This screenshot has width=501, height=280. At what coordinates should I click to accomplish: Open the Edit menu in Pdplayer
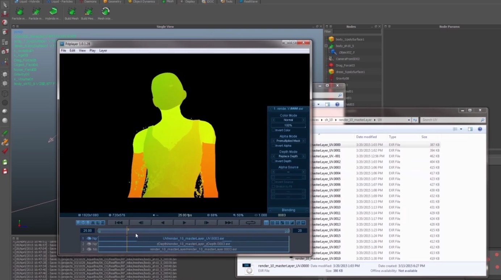[72, 51]
